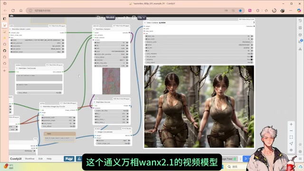
Task: Fit the workflow view to screen
Action: pyautogui.click(x=291, y=137)
